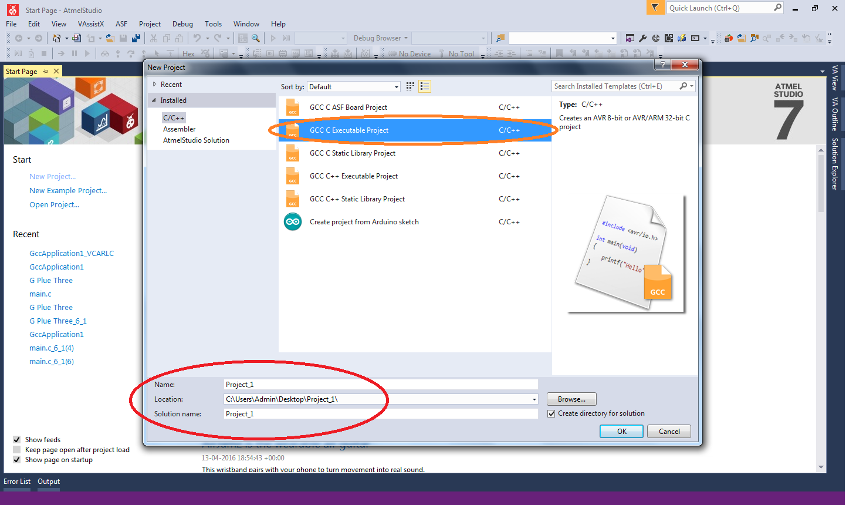Click the chip Device Programming icon
Screen dimensions: 846x505
click(x=669, y=38)
